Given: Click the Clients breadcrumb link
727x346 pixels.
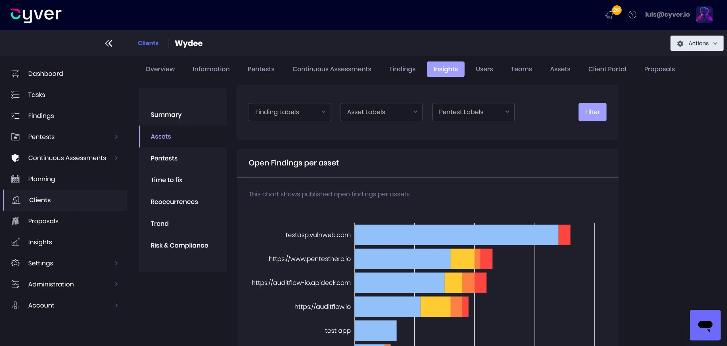Looking at the screenshot, I should click(148, 43).
